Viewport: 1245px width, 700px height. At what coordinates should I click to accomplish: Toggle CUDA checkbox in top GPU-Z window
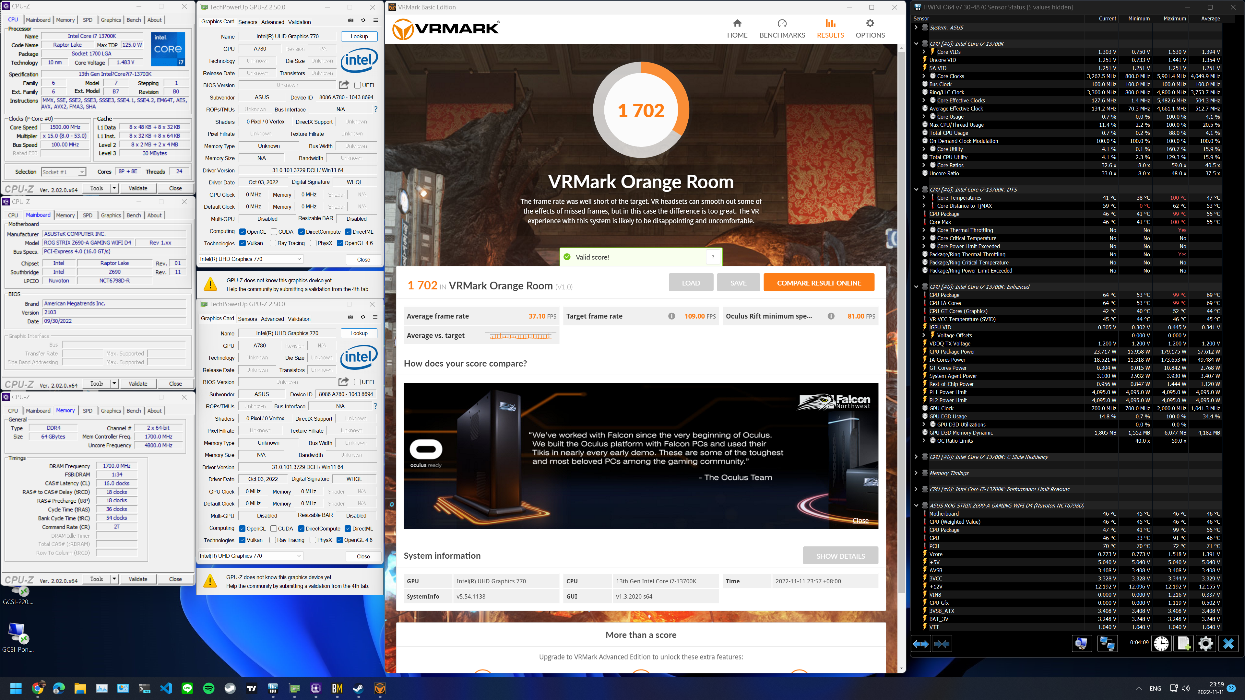pyautogui.click(x=274, y=231)
